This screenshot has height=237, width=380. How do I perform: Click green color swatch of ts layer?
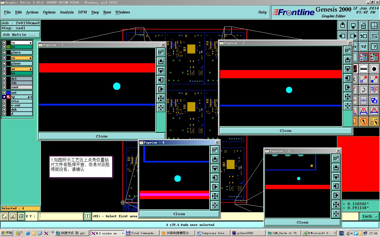point(8,47)
